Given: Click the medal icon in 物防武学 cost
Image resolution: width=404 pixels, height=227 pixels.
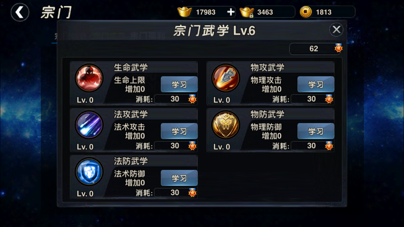Looking at the screenshot, I should coord(329,146).
